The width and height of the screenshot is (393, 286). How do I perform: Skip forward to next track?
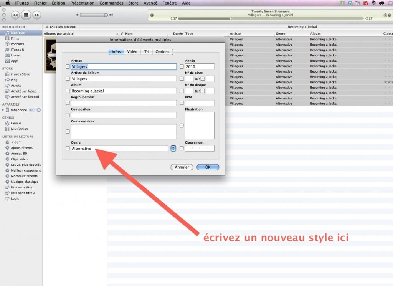36,15
